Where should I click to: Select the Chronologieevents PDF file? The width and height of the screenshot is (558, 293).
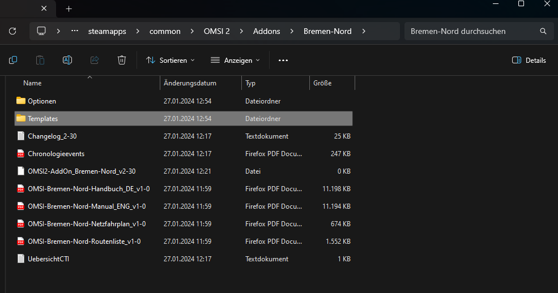[56, 154]
